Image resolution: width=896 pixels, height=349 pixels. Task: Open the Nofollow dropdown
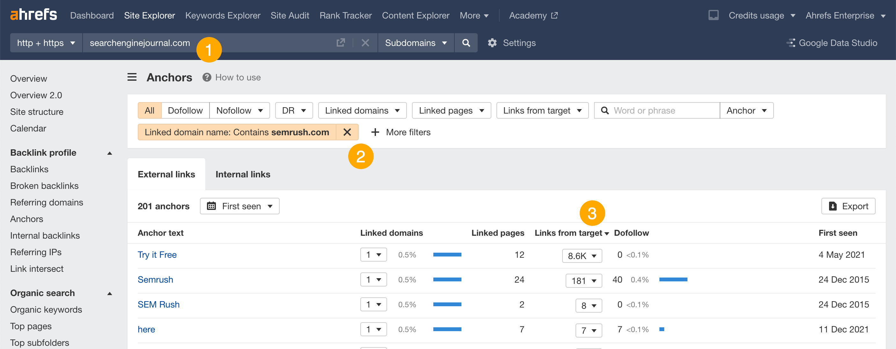(239, 111)
